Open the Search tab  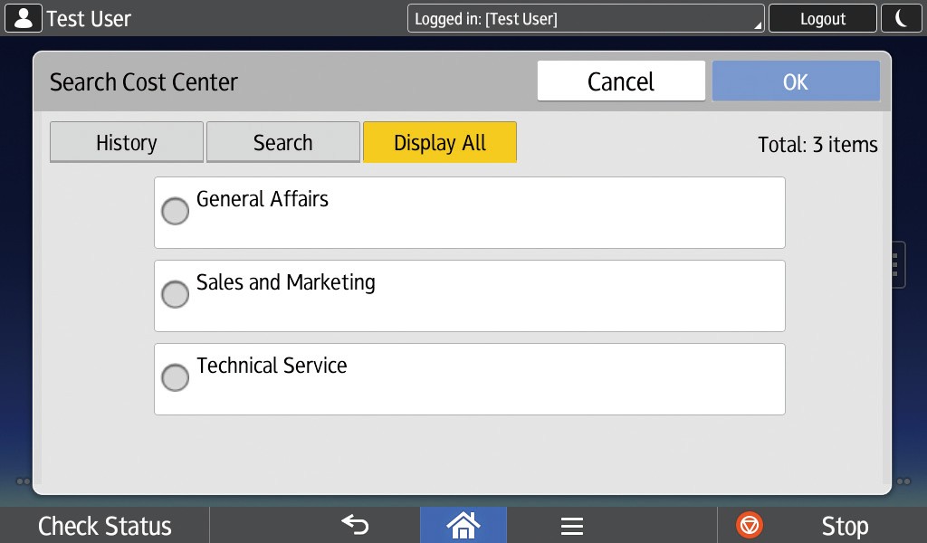pos(282,143)
